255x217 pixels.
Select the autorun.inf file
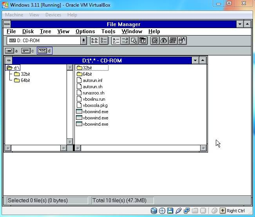click(92, 80)
